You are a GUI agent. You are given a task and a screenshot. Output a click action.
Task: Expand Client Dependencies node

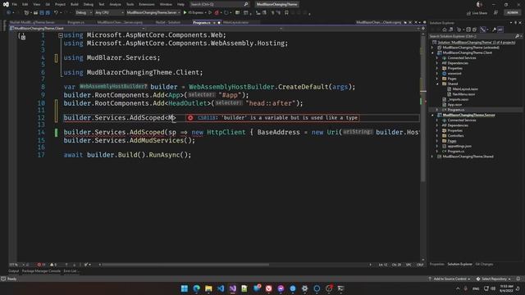[x=437, y=63]
